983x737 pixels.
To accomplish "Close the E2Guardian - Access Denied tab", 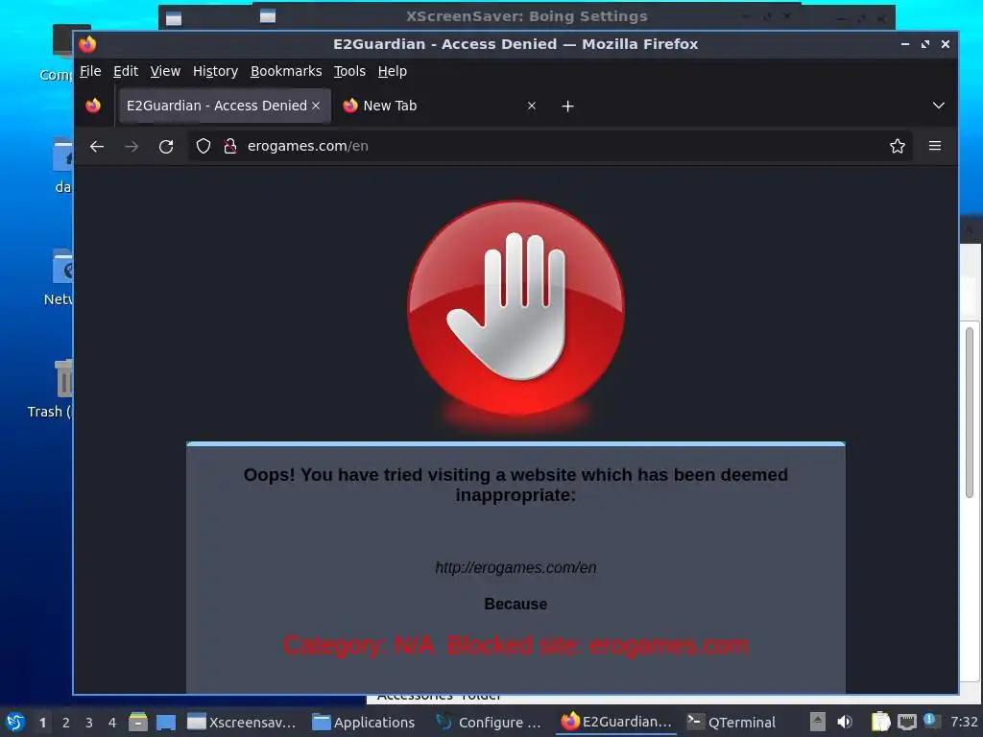I will tap(316, 106).
